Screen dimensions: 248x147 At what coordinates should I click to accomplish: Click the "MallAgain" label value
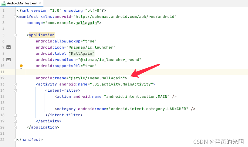coord(82,54)
